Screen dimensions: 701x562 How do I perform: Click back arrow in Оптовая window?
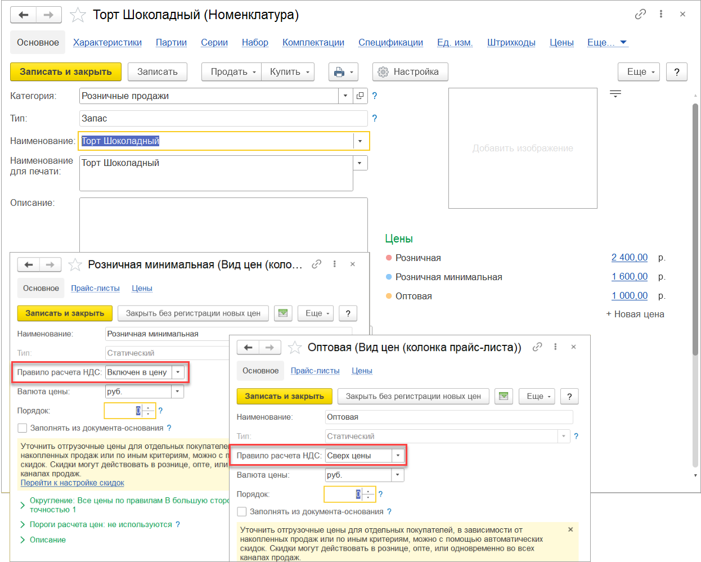248,348
